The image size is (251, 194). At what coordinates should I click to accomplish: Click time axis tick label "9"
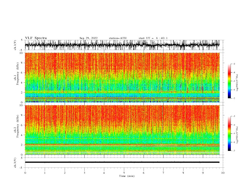203,173
